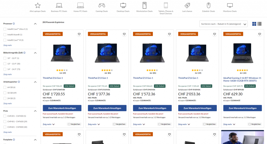The width and height of the screenshot is (267, 144).
Task: Open the Tablets, Phones & Smart Devices icon
Action: click(166, 5)
